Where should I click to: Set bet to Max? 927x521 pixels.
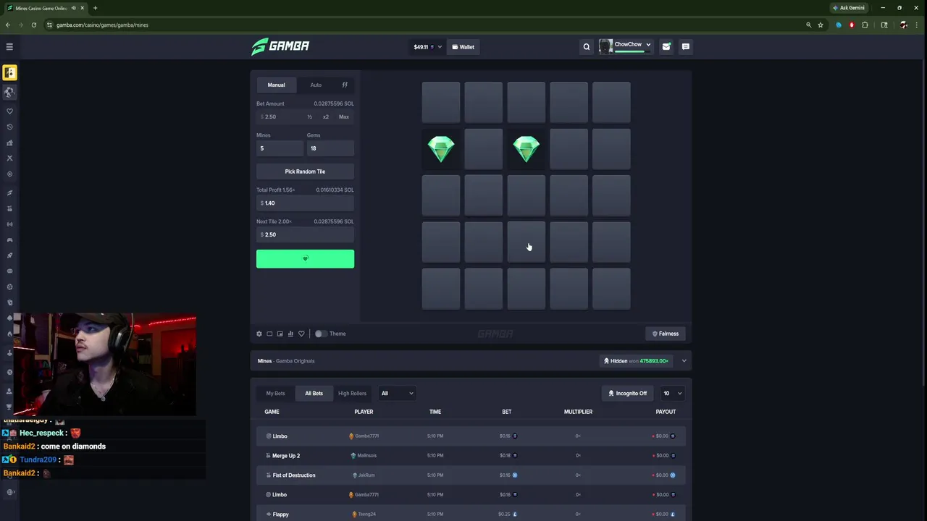[x=344, y=117]
